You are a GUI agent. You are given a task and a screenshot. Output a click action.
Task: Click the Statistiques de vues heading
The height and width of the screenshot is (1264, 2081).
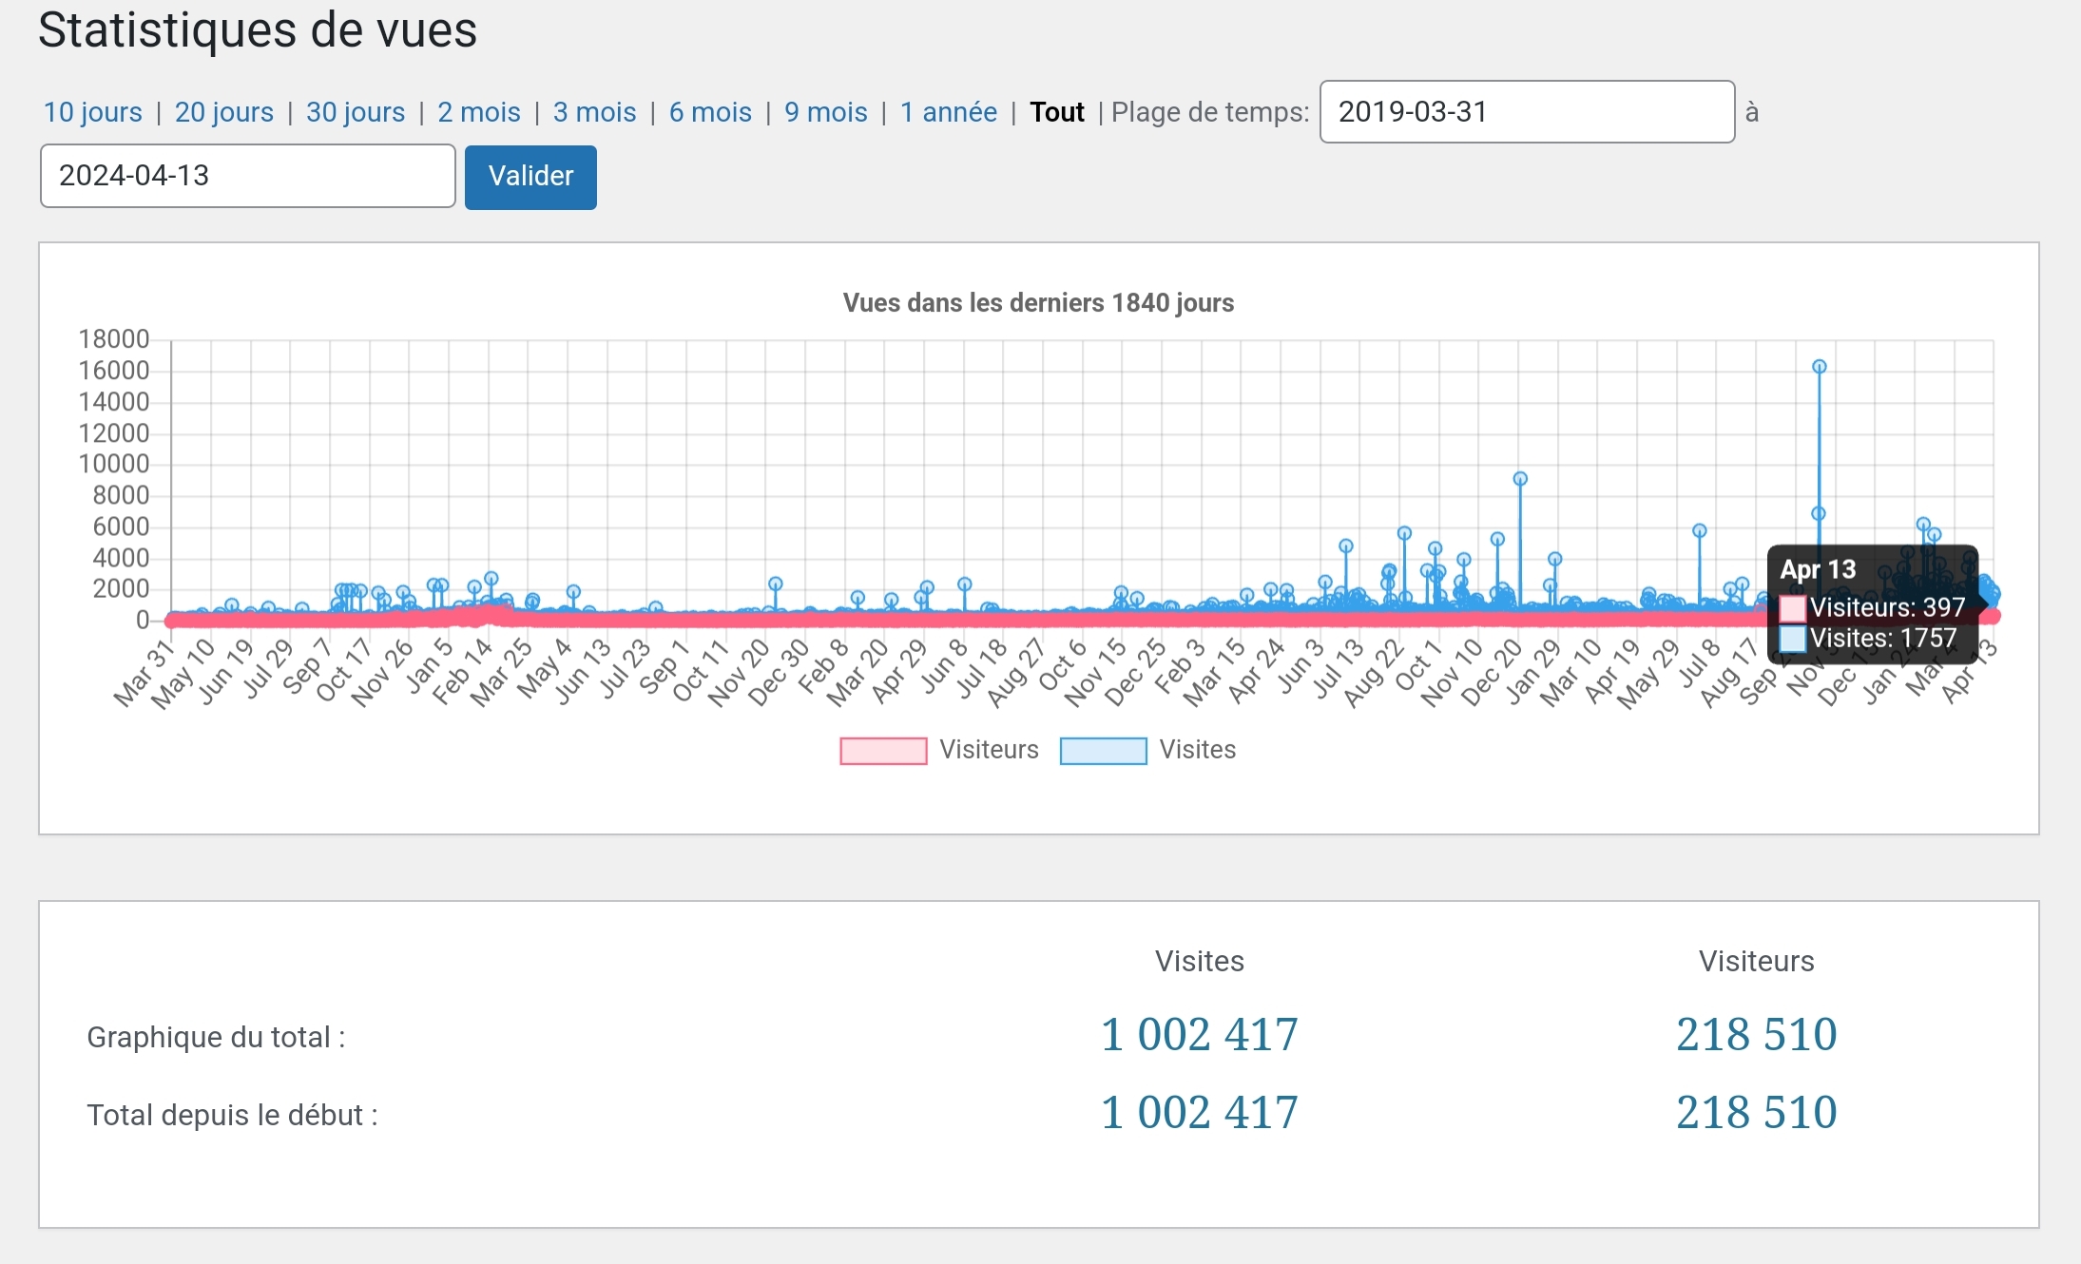258,29
